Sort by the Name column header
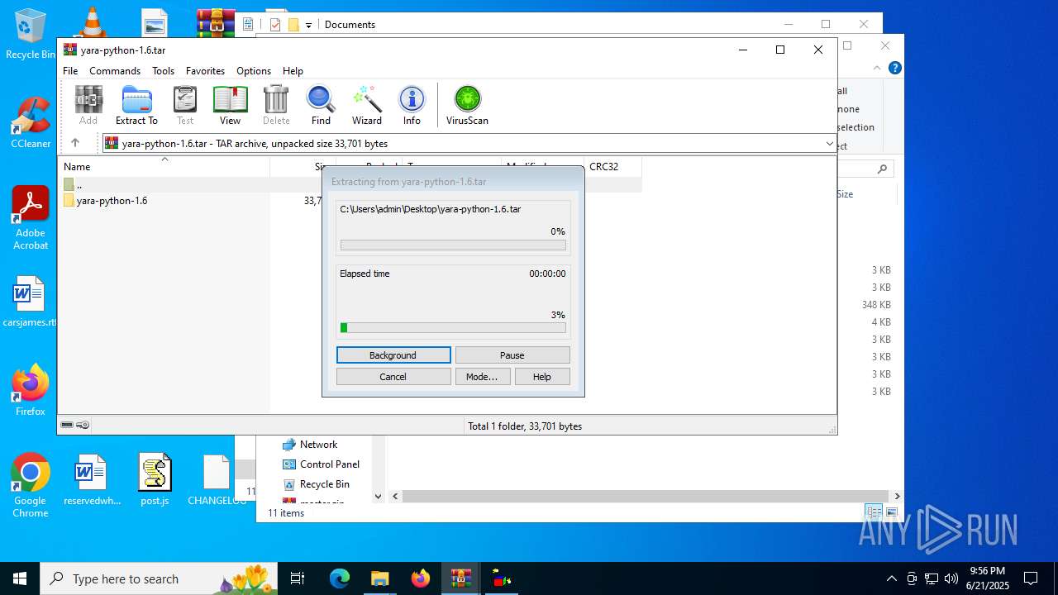 coord(164,167)
